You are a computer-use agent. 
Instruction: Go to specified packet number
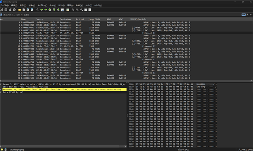[x=50, y=10]
